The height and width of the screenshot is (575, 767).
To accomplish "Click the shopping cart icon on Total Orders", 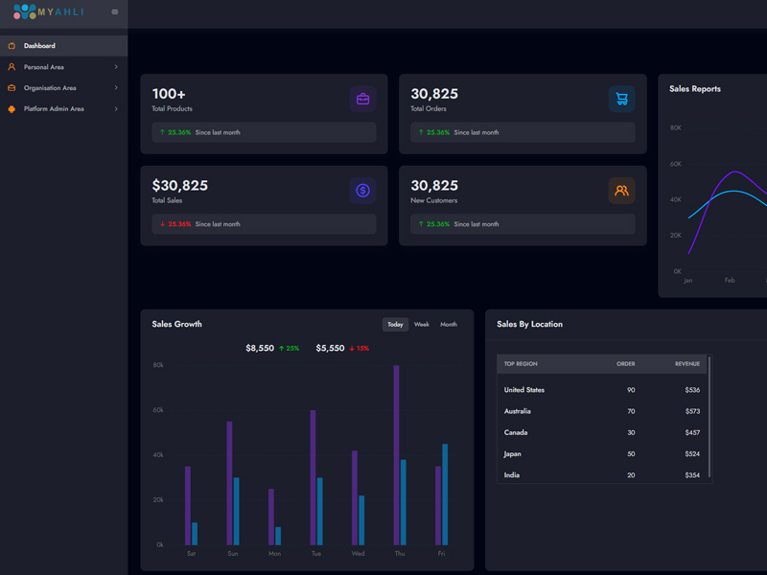I will 621,99.
